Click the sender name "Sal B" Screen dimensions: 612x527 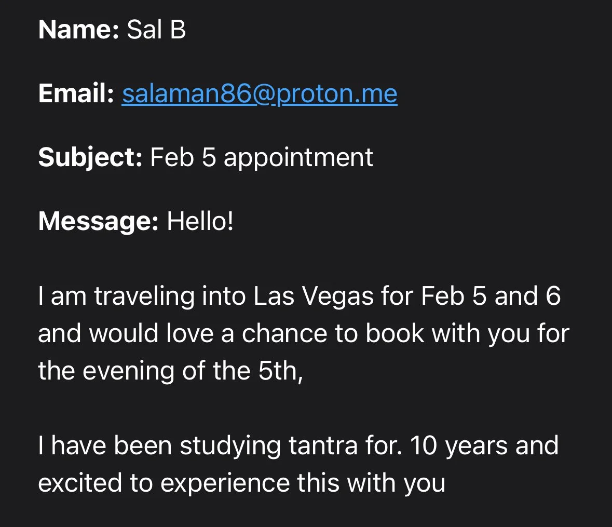click(x=156, y=30)
